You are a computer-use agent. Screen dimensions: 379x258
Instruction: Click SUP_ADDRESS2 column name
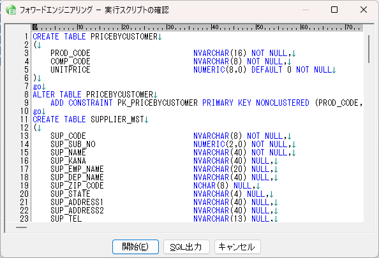77,210
